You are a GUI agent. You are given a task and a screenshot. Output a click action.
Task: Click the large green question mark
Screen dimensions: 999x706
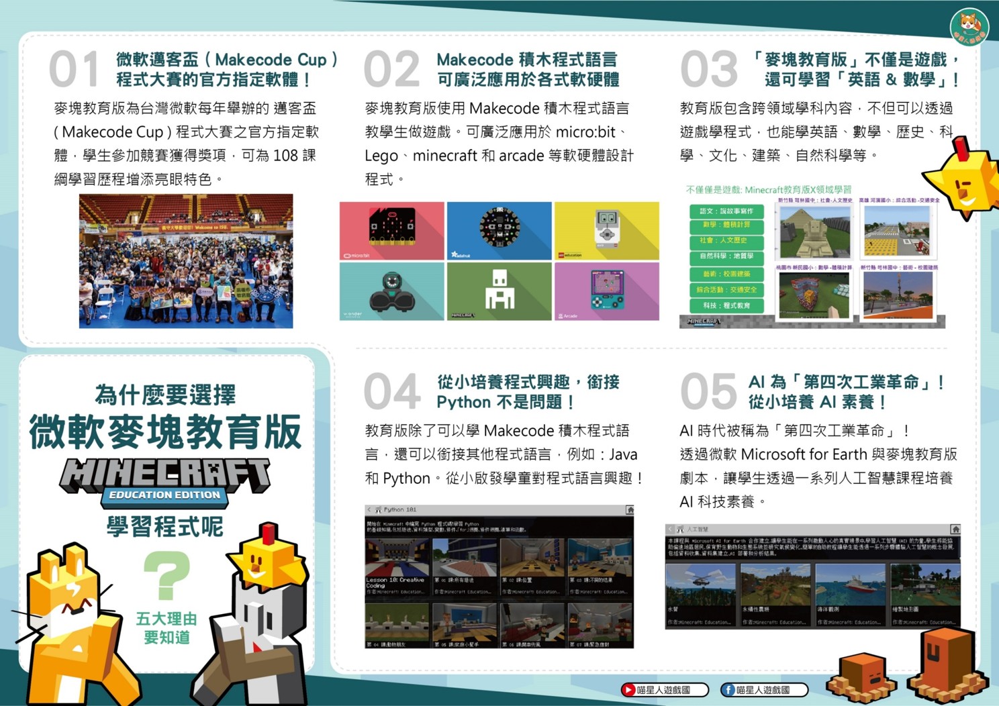[167, 576]
